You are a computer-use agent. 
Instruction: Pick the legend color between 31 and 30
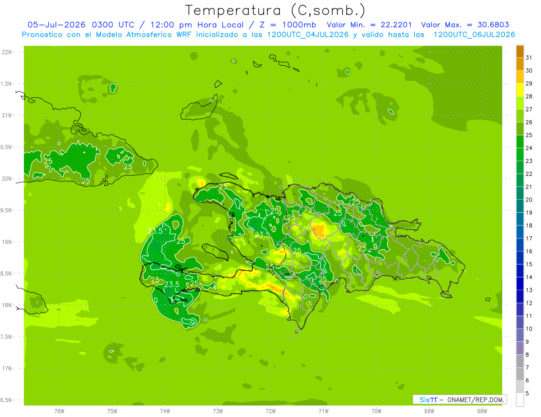point(520,64)
